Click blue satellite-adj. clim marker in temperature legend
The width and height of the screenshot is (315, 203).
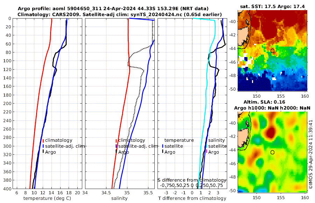[43, 146]
